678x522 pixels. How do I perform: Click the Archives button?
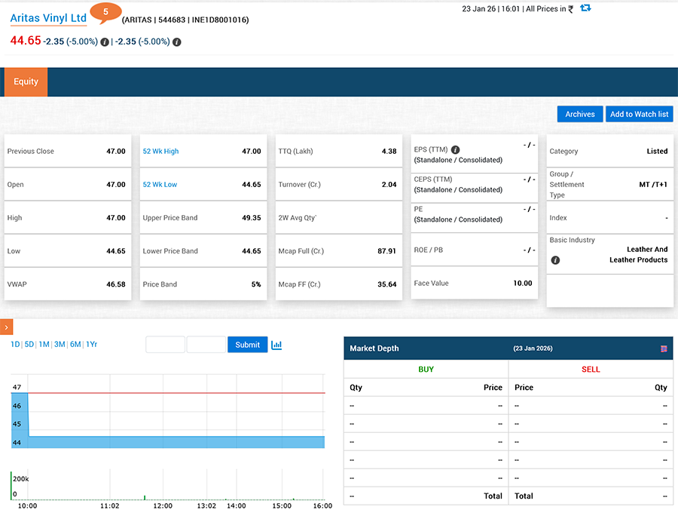click(579, 114)
